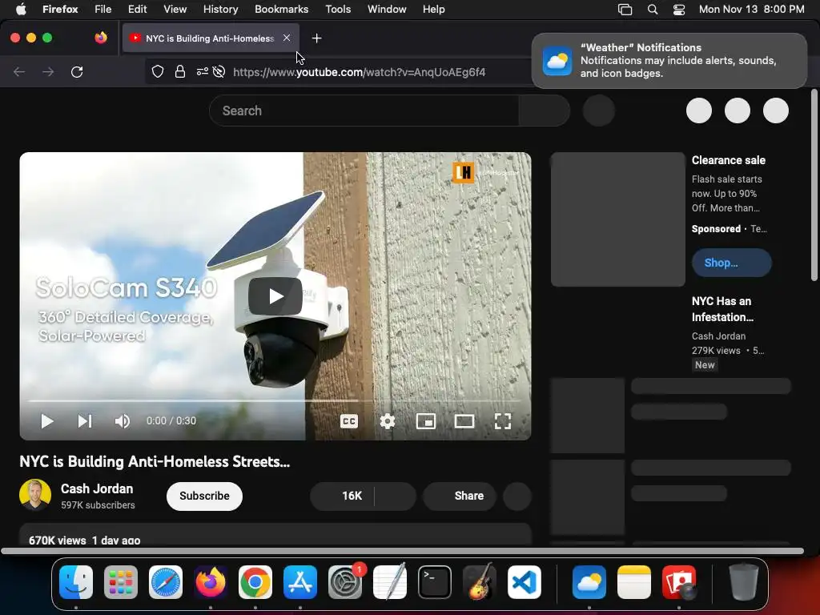Open Firefox View pinned icon
The image size is (820, 615).
click(101, 38)
